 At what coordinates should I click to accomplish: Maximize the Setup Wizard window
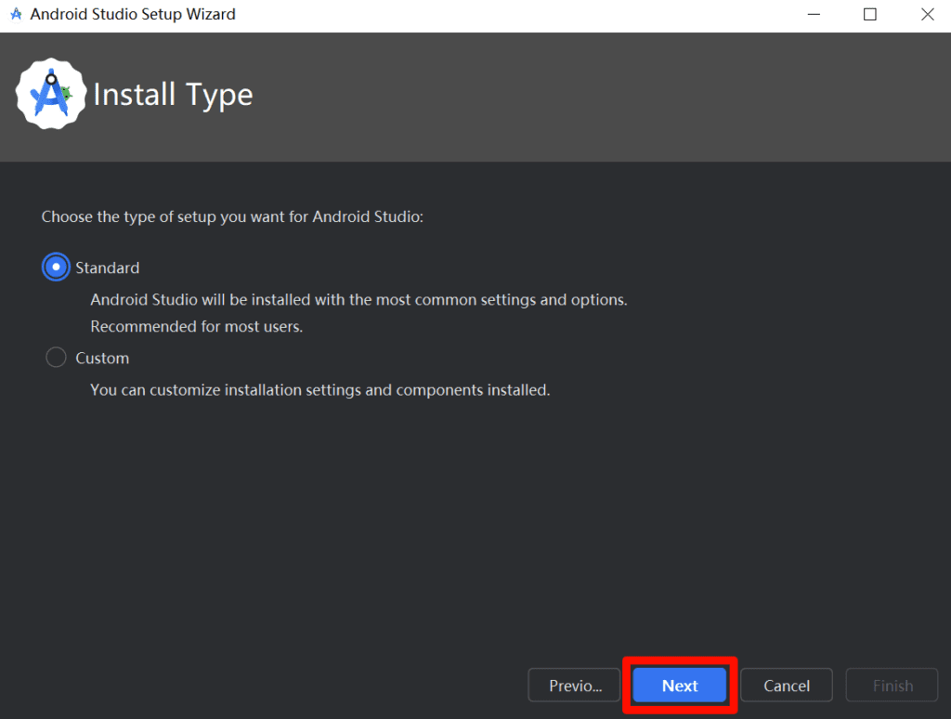point(870,15)
